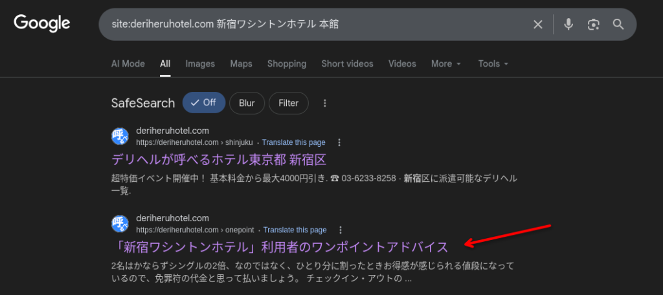Image resolution: width=663 pixels, height=295 pixels.
Task: Clear the search query with X icon
Action: click(537, 25)
